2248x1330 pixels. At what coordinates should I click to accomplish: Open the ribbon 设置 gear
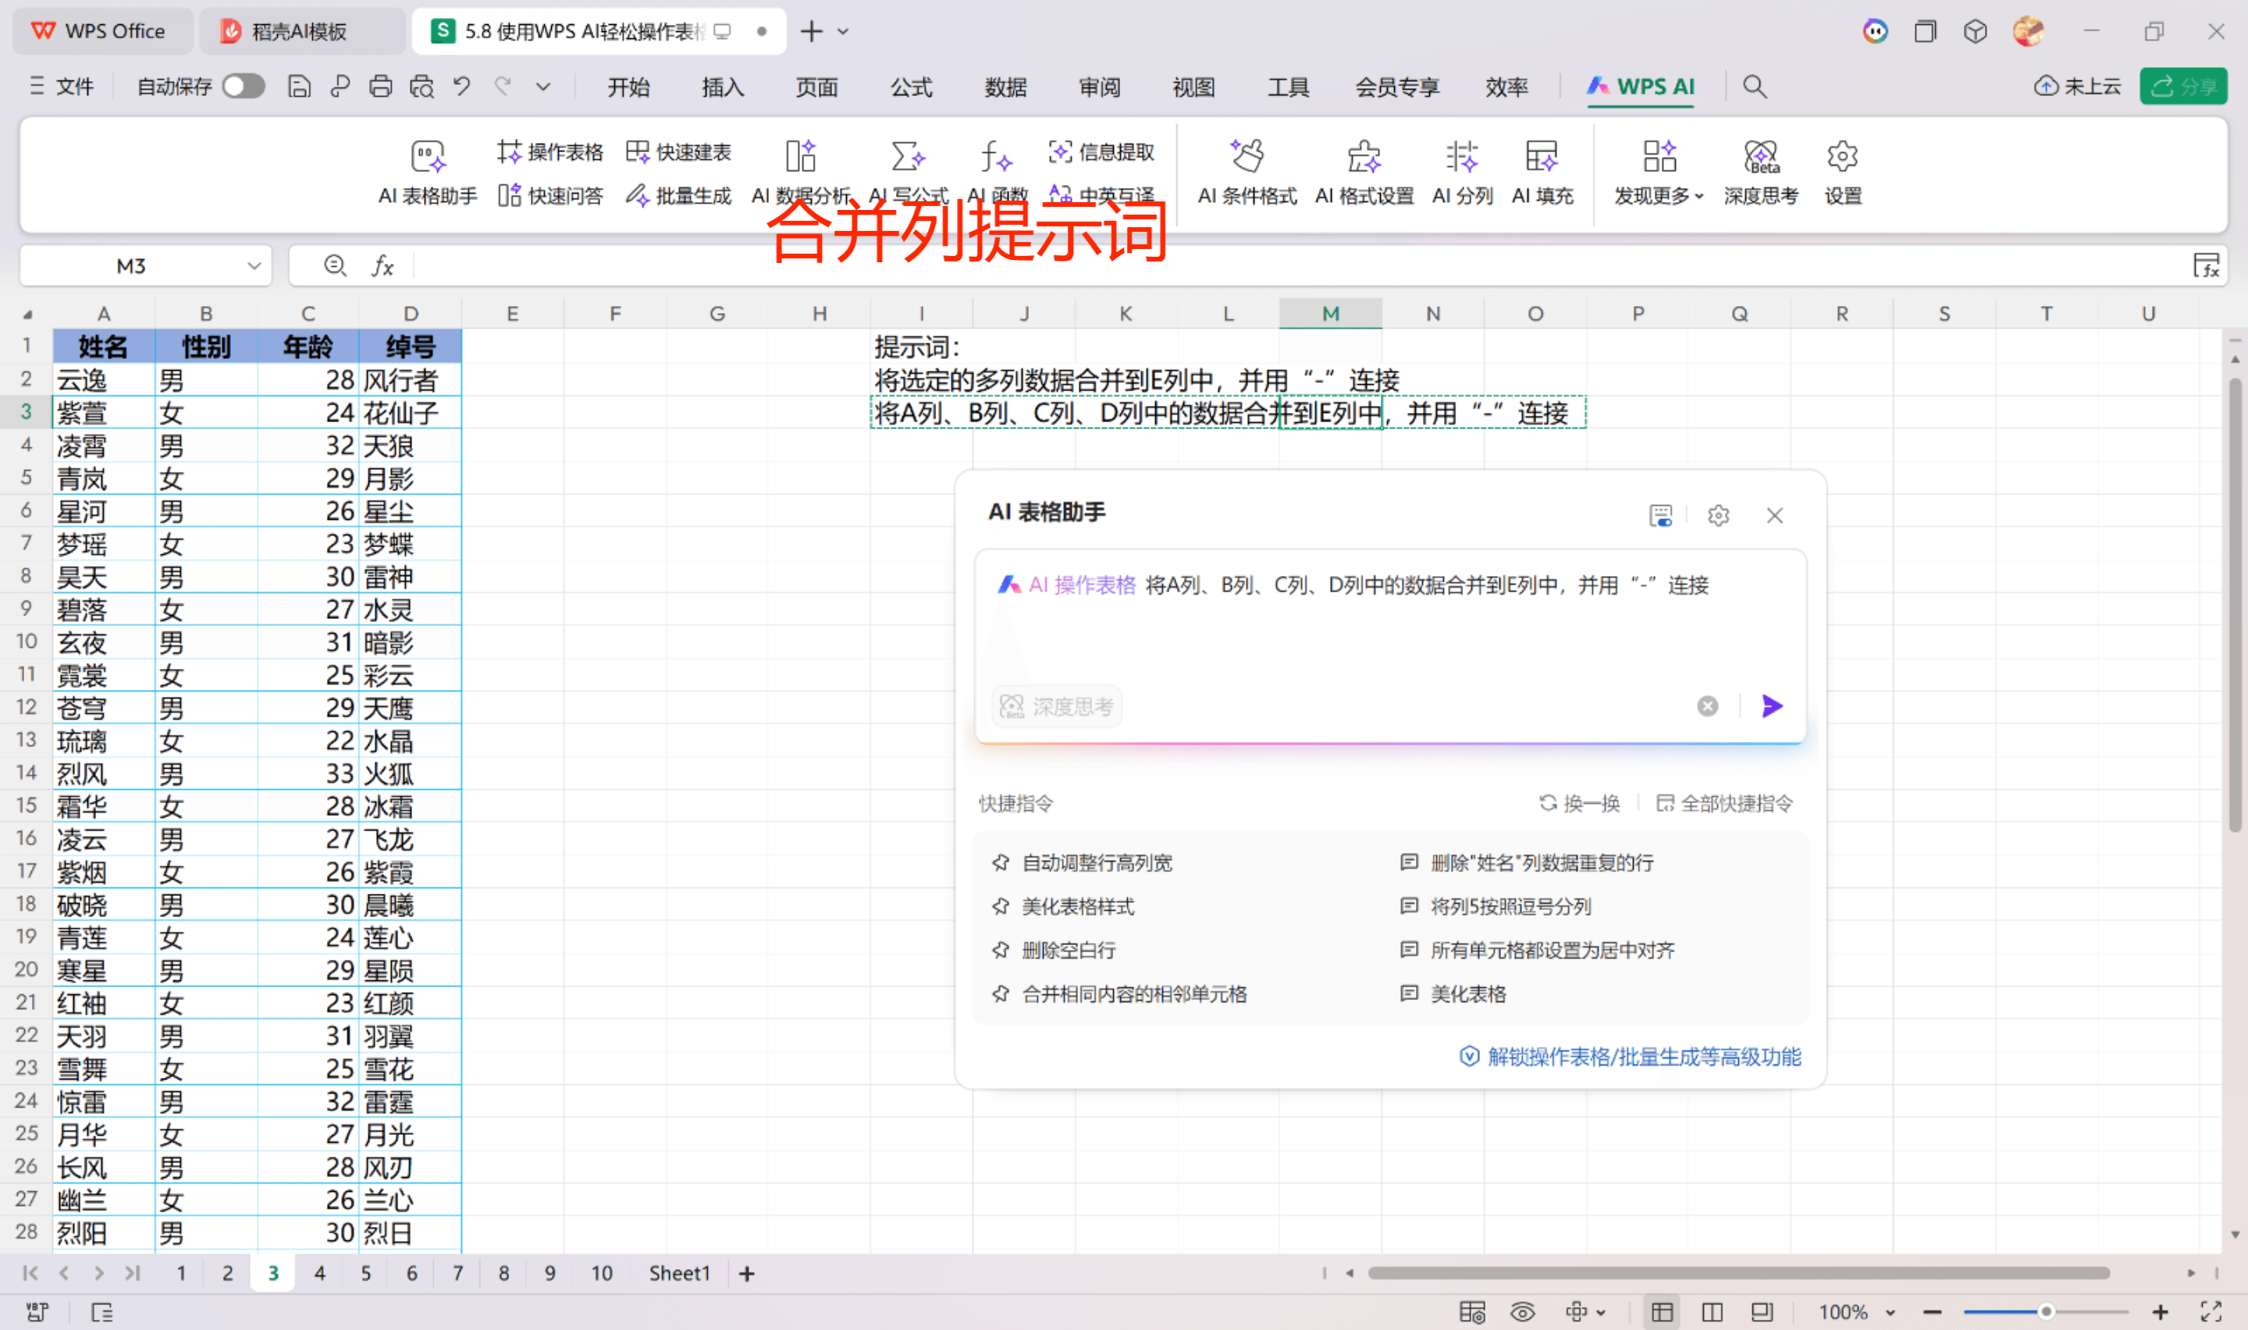1843,173
